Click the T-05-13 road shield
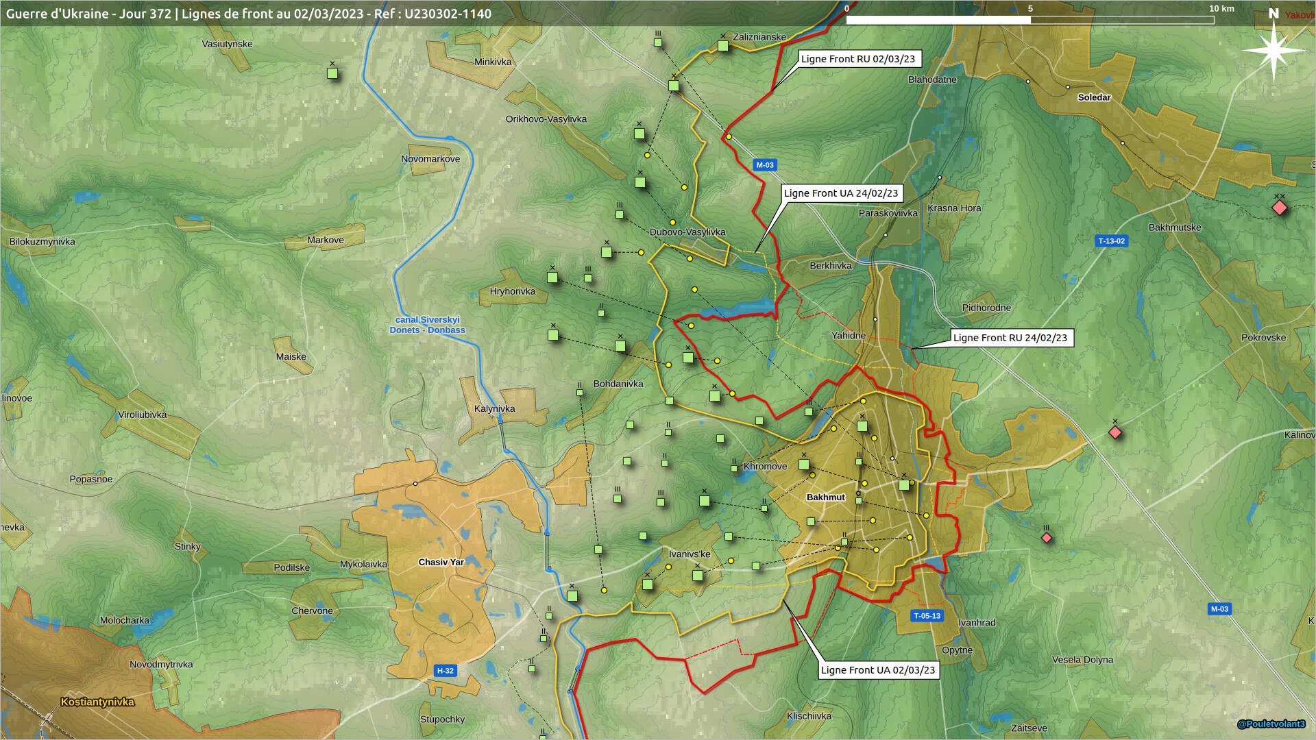 click(x=927, y=616)
